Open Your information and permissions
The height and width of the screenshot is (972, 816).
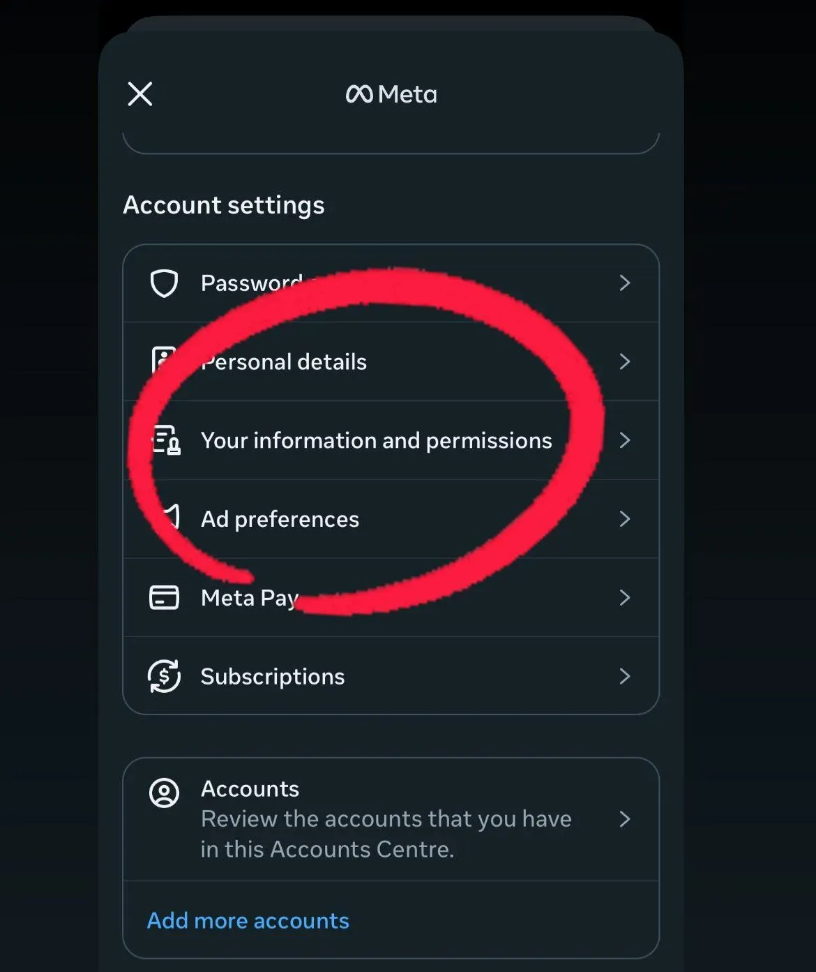point(376,440)
